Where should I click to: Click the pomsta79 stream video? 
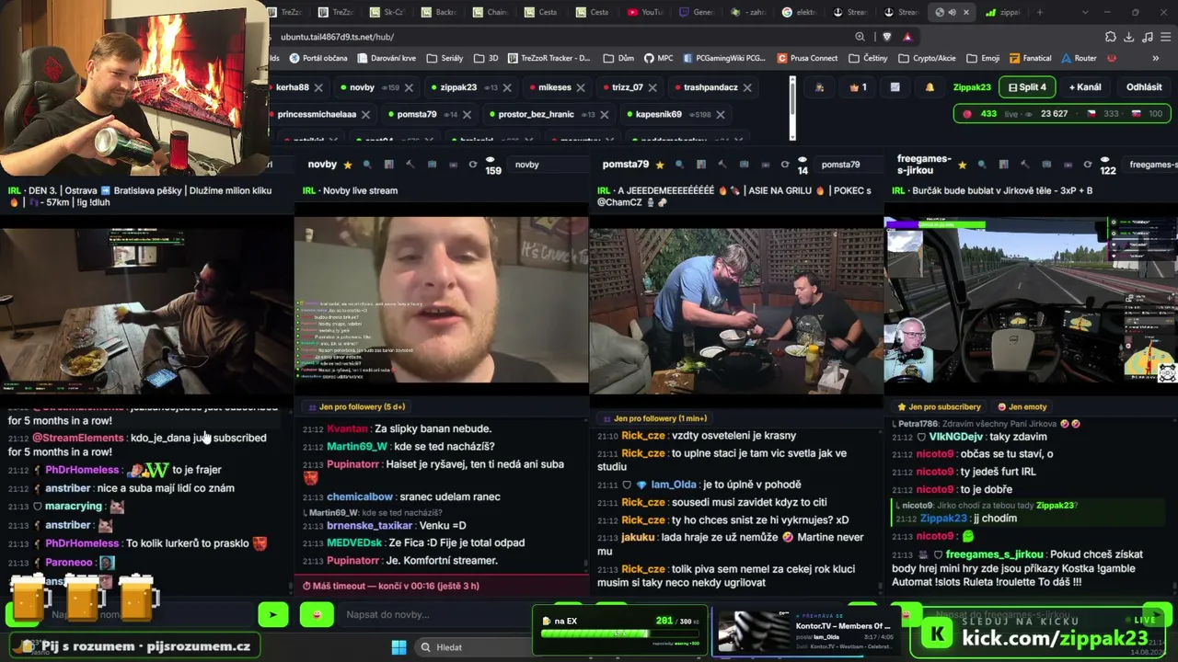pyautogui.click(x=736, y=311)
